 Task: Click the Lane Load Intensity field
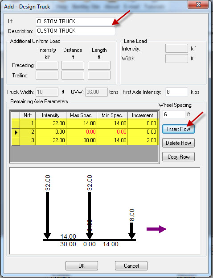point(176,48)
